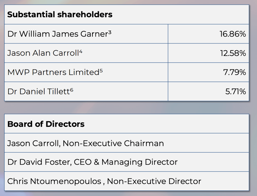This screenshot has height=196, width=257.
Task: Select Jason Alan Carroll in shareholders table
Action: pos(43,53)
